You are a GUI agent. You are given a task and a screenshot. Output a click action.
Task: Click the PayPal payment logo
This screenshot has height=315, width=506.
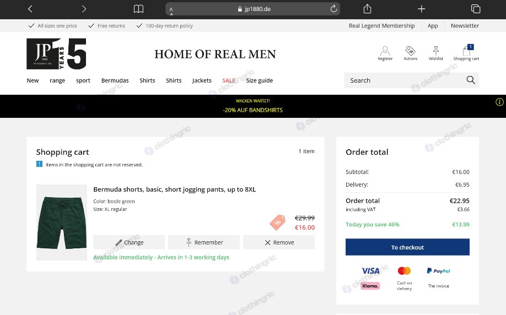438,271
